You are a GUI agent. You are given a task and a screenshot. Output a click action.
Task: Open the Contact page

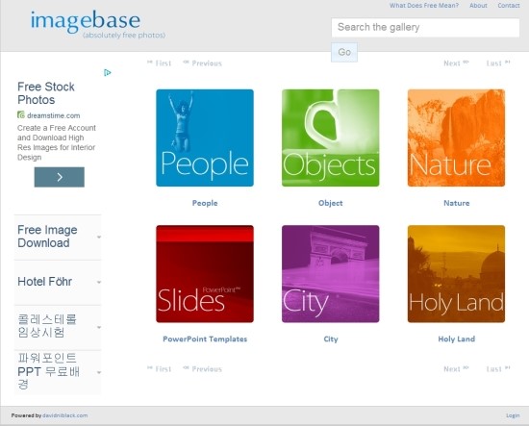(x=509, y=6)
